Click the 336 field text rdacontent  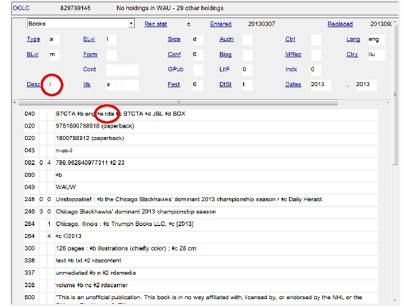(x=216, y=261)
